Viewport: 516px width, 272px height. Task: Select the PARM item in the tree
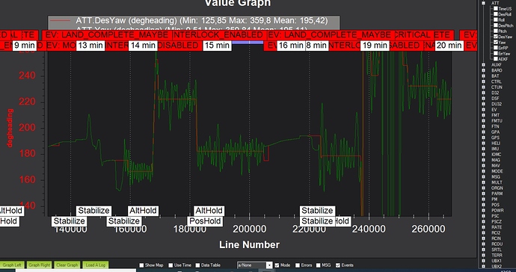[x=497, y=194]
